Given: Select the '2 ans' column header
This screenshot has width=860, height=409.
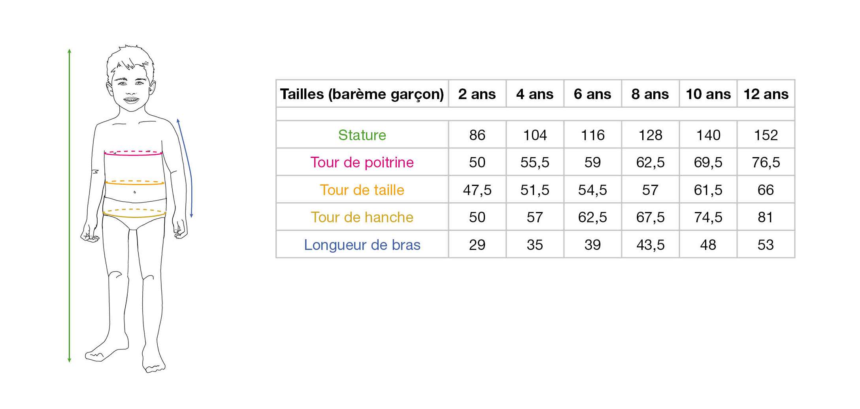Looking at the screenshot, I should (477, 94).
